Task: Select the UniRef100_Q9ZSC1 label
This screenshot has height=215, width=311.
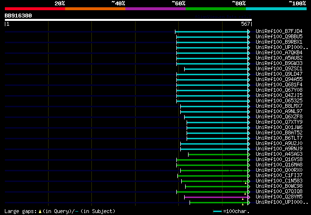Action: pos(279,69)
